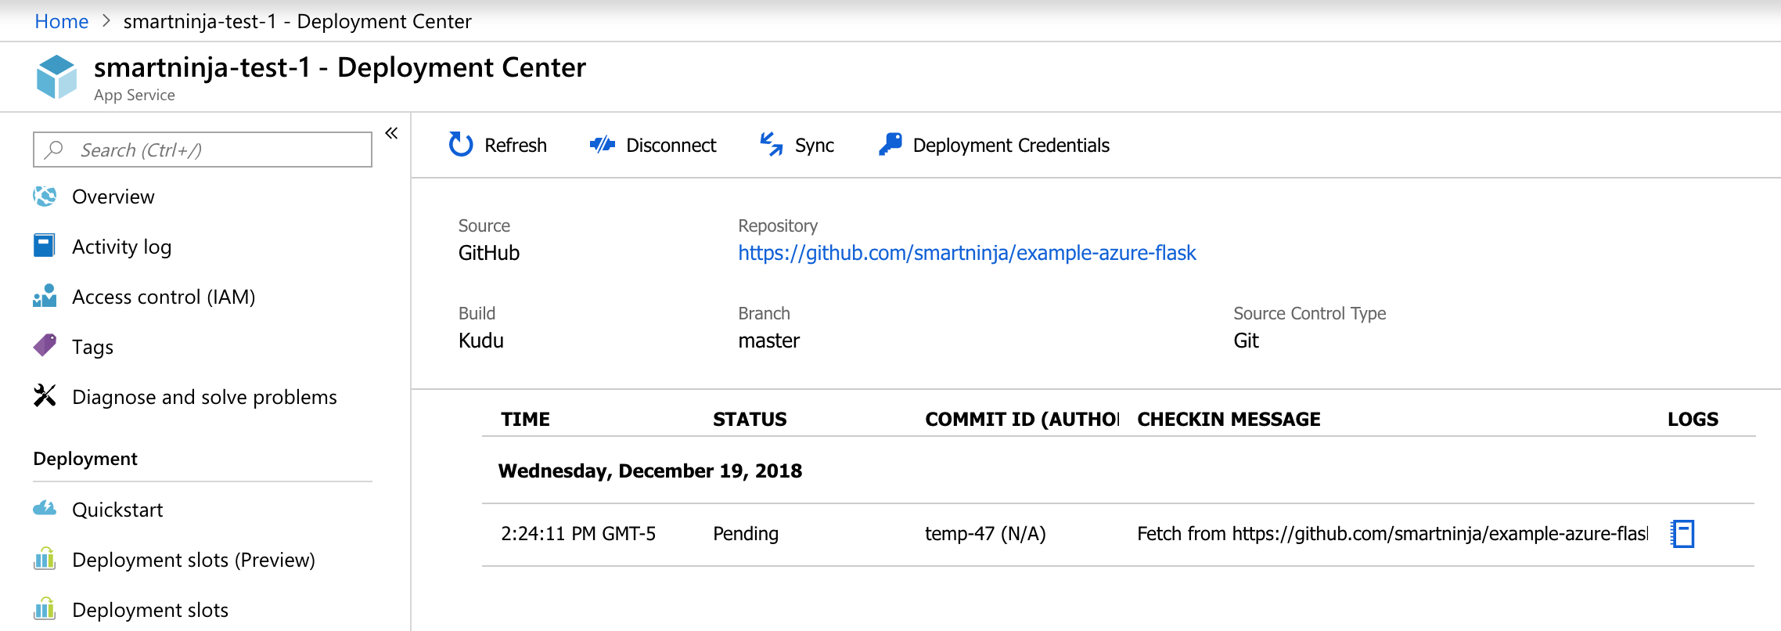1781x631 pixels.
Task: Click the Quickstart cloud icon
Action: (45, 509)
